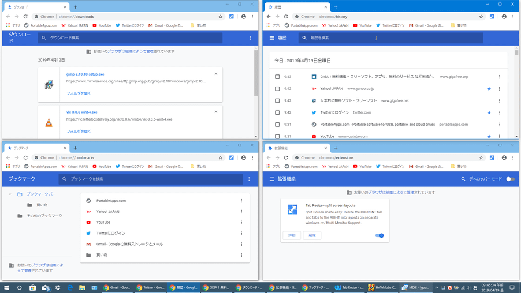The width and height of the screenshot is (521, 293).
Task: Open more options for YouTube bookmark row
Action: [x=241, y=222]
